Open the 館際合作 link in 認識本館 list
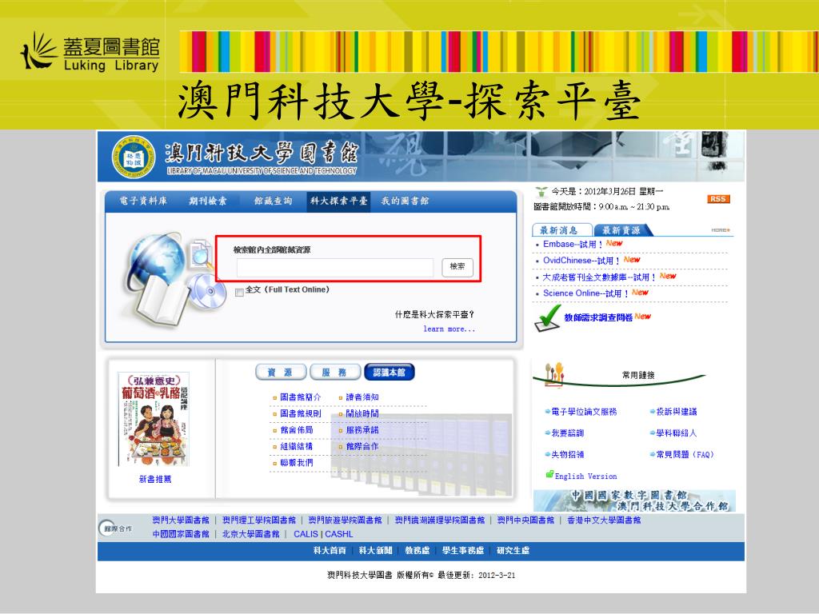Viewport: 819px width, 614px height. tap(362, 446)
